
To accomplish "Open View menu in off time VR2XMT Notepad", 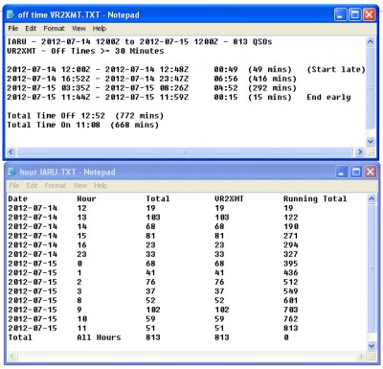I will [x=79, y=29].
